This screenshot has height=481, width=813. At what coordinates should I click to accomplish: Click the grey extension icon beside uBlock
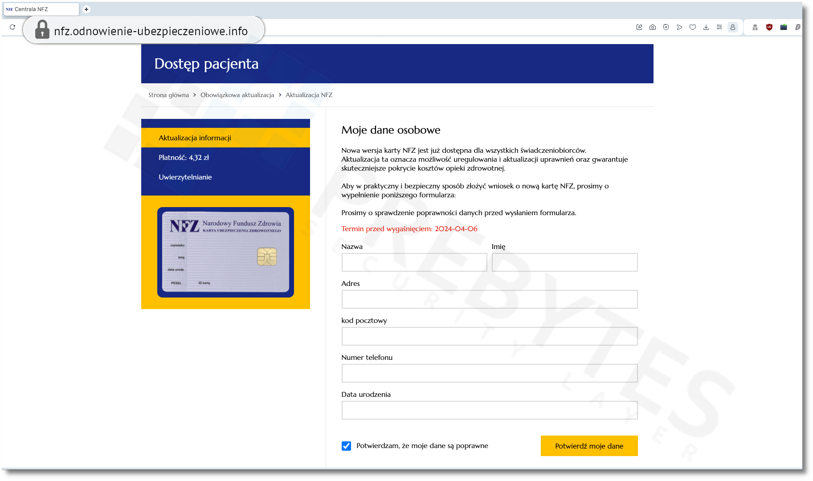pyautogui.click(x=755, y=27)
